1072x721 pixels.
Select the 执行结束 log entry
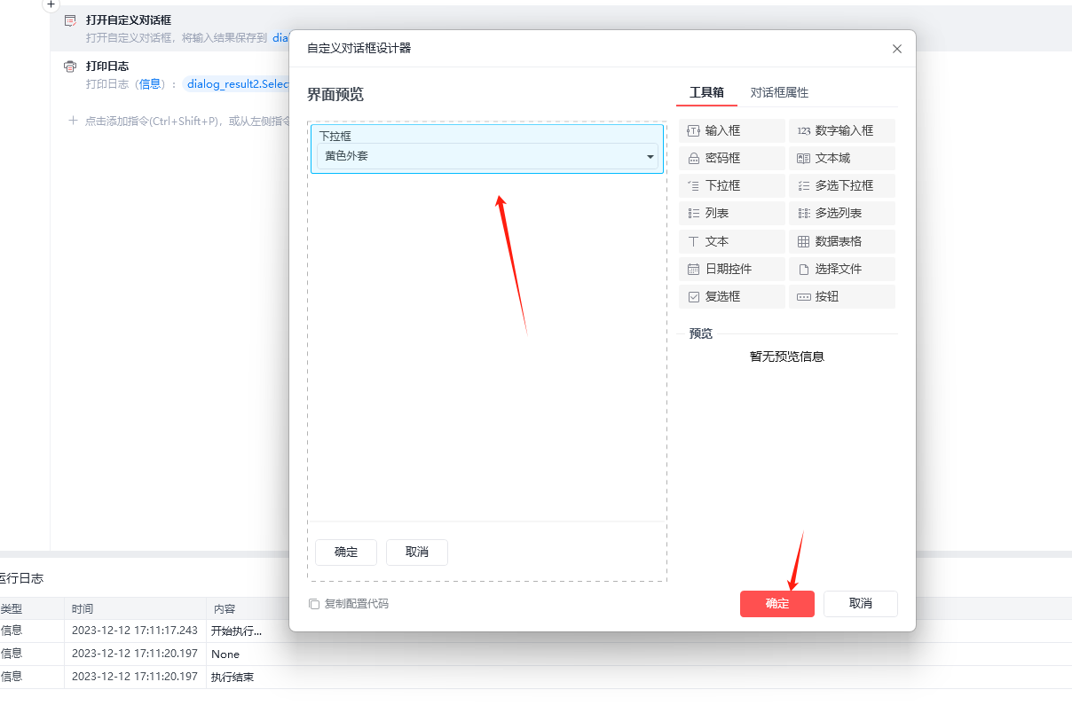pyautogui.click(x=233, y=678)
